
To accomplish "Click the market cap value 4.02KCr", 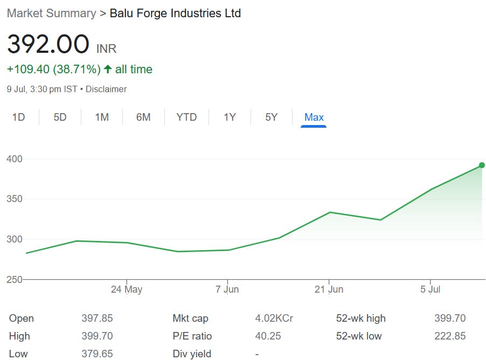I will click(274, 318).
